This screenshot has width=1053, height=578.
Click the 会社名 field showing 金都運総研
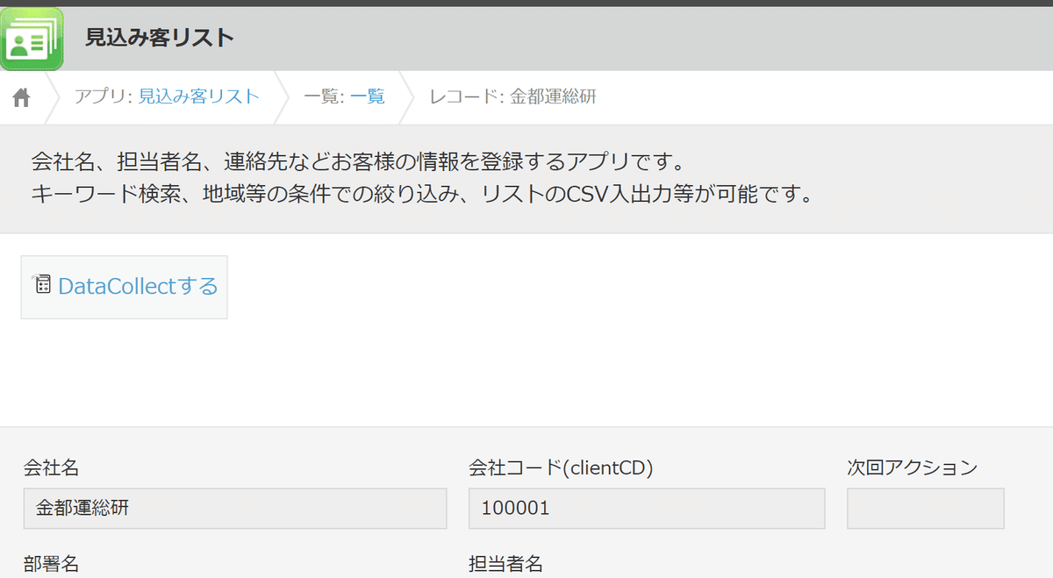[235, 509]
